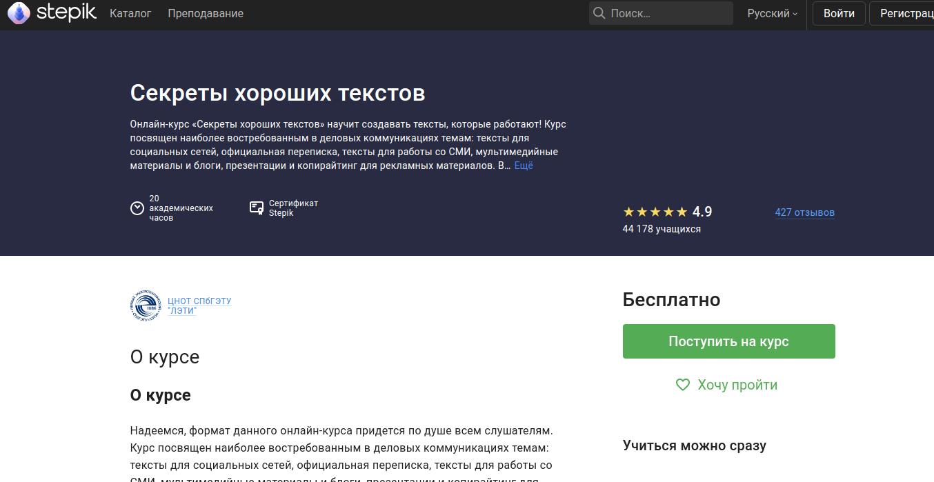
Task: Click the course title Секреты хороших текстов
Action: point(277,92)
